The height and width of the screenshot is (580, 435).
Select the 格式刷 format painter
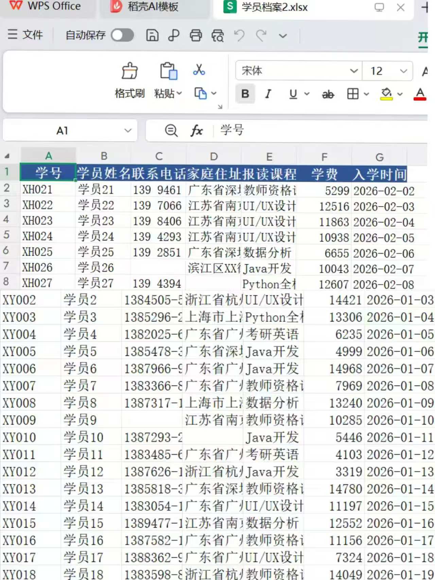click(x=130, y=81)
